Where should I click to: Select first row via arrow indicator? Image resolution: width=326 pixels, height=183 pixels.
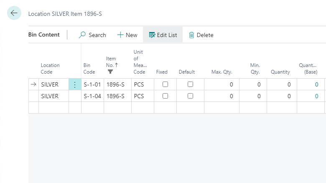click(x=33, y=84)
